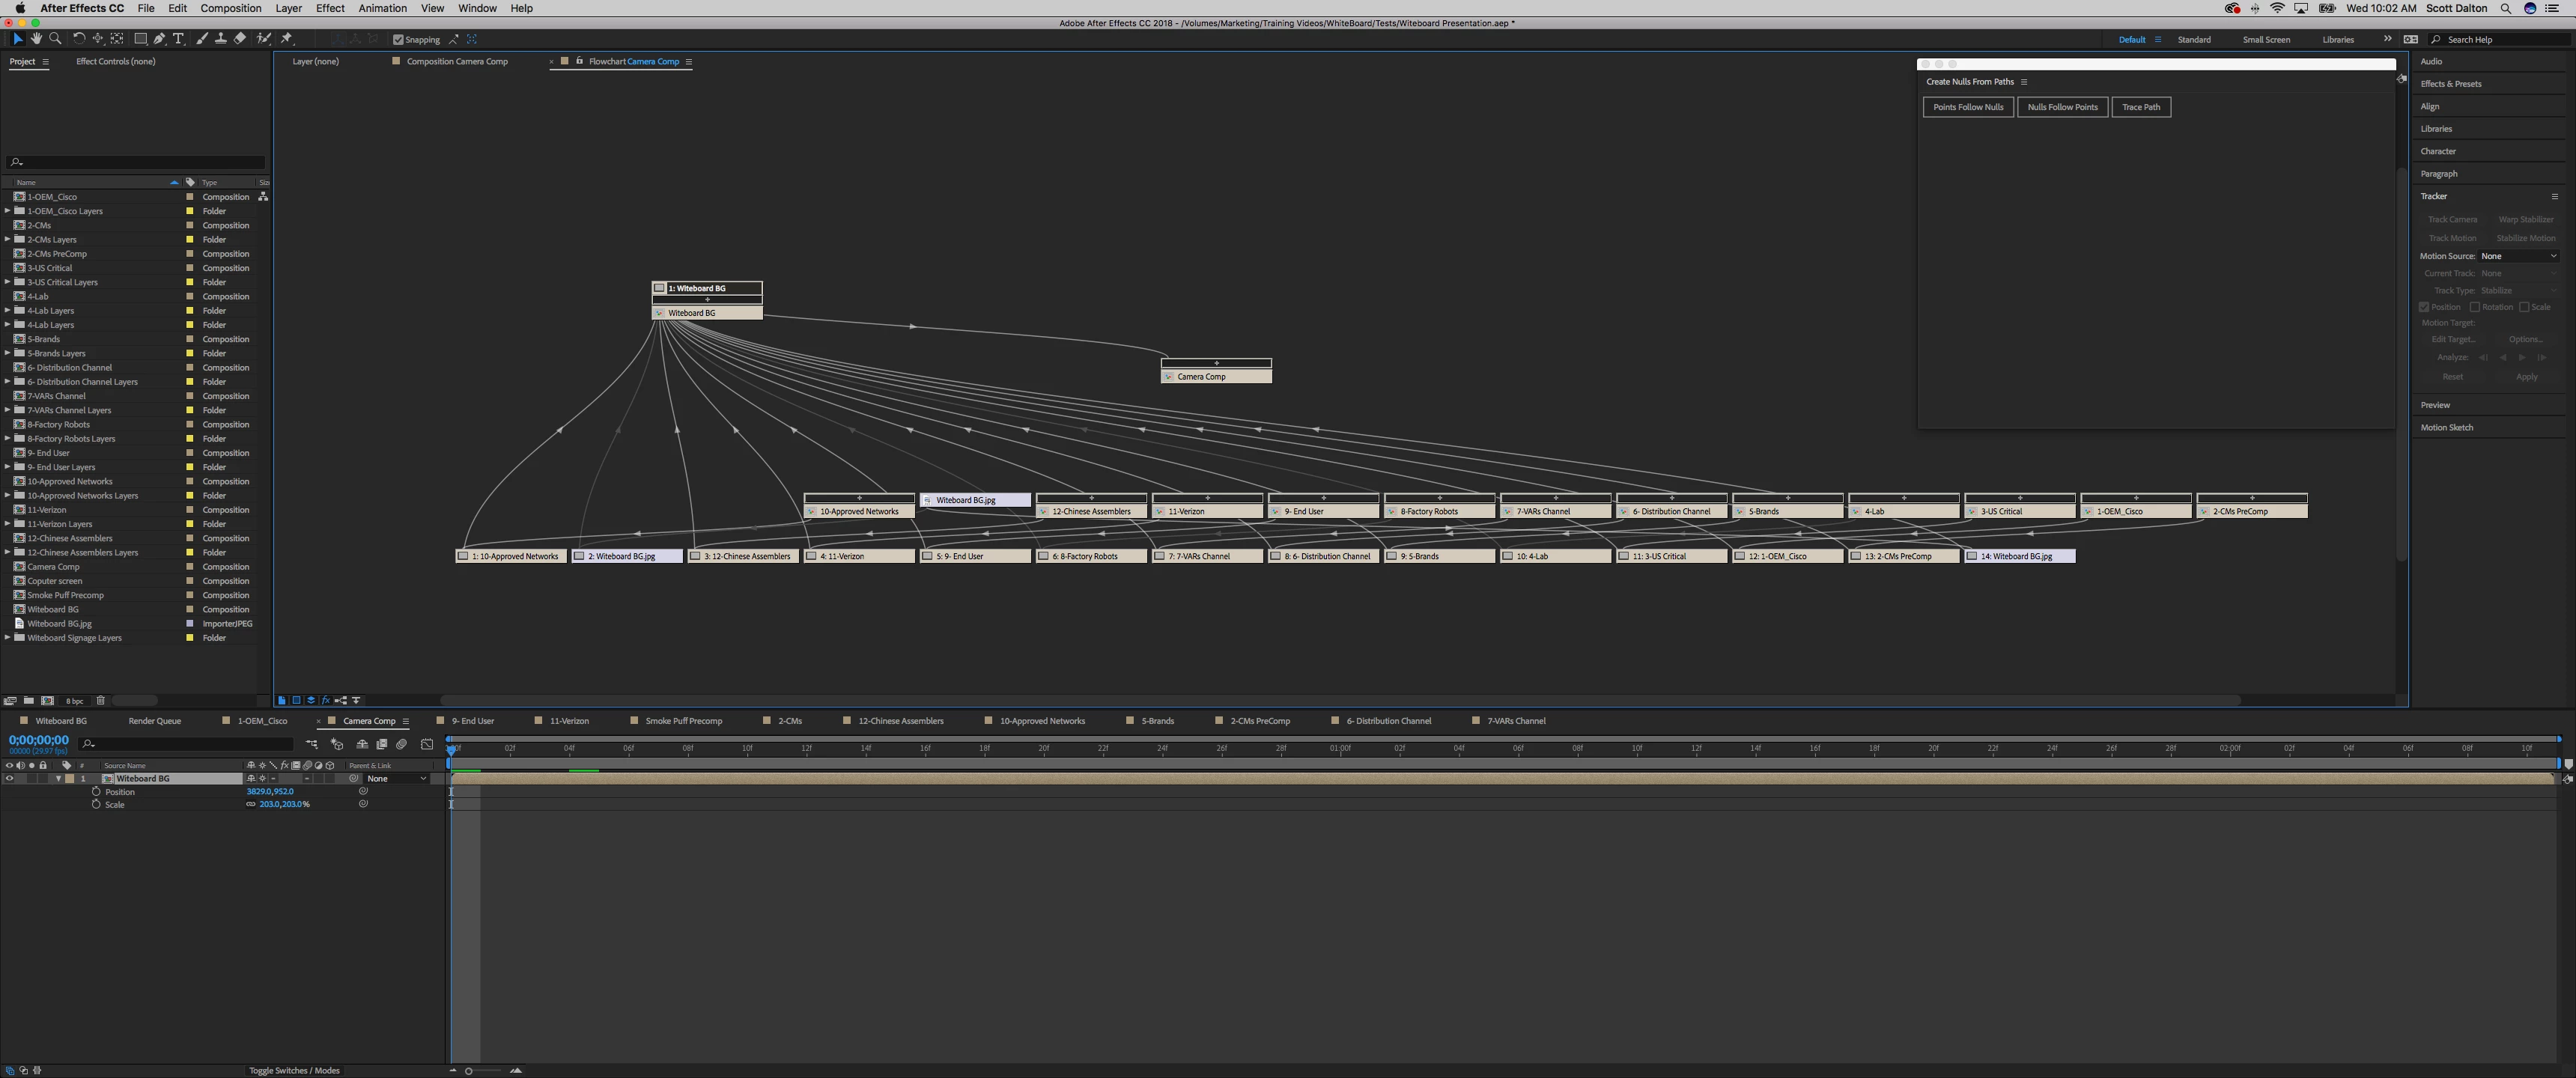Screen dimensions: 2576x1078
Task: Open the timeline Graph Editor
Action: tap(427, 744)
